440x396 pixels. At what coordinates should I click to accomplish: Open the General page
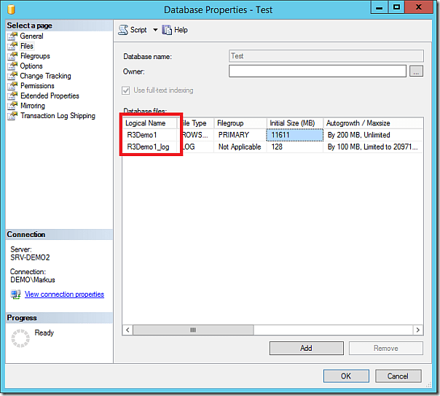[32, 36]
